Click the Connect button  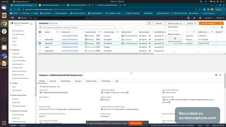point(159,23)
